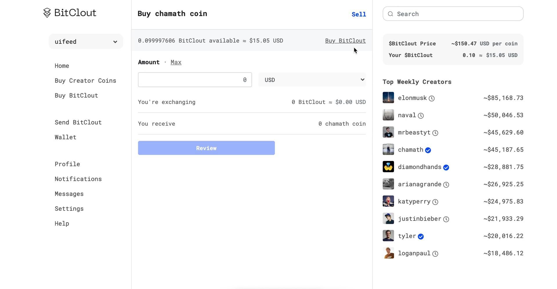Viewport: 557px width, 289px height.
Task: Click the 'Buy chamath coin' heading
Action: [172, 14]
